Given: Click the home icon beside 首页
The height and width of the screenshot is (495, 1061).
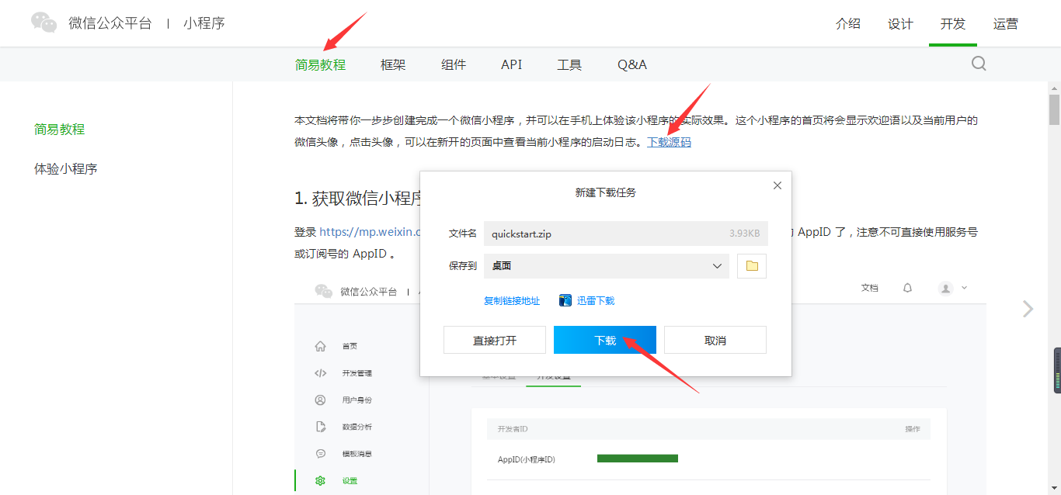Looking at the screenshot, I should coord(320,346).
